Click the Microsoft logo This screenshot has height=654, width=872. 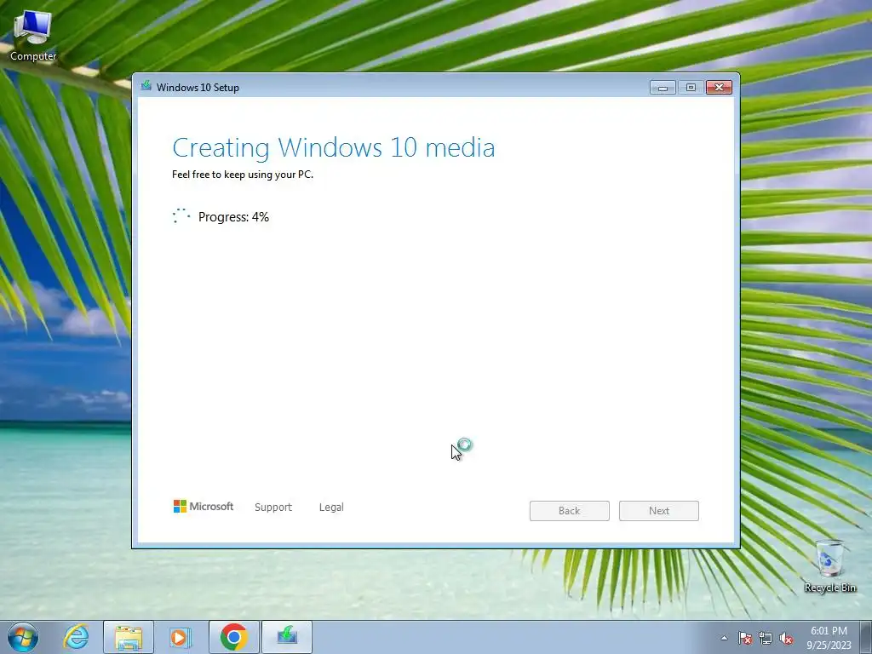(x=204, y=507)
